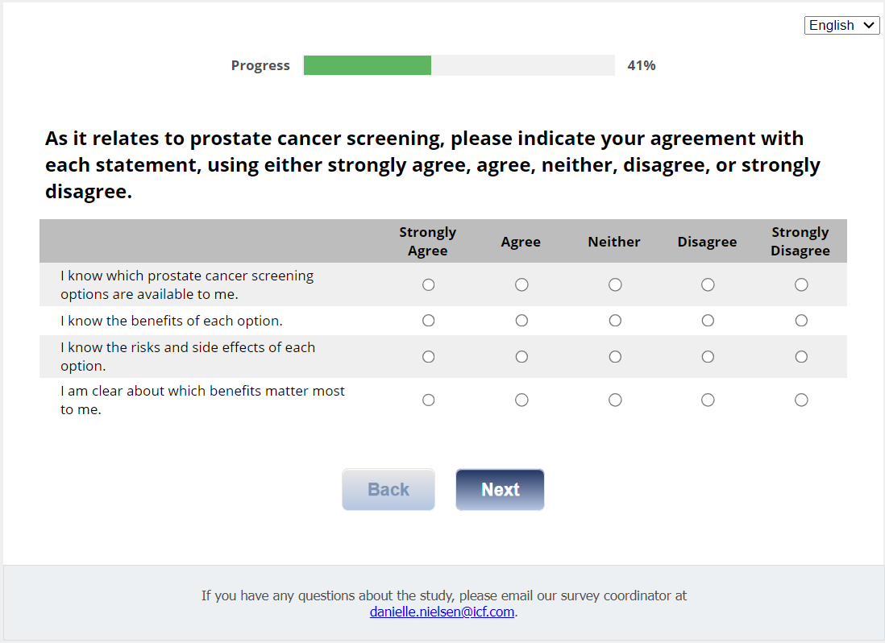Select Strongly Disagree for knowing screening options available
885x643 pixels.
pyautogui.click(x=801, y=284)
